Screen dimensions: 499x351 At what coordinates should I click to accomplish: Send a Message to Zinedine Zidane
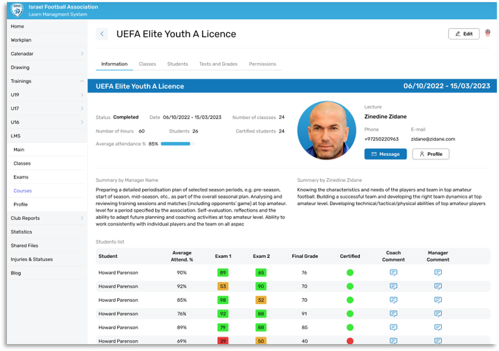pos(385,154)
